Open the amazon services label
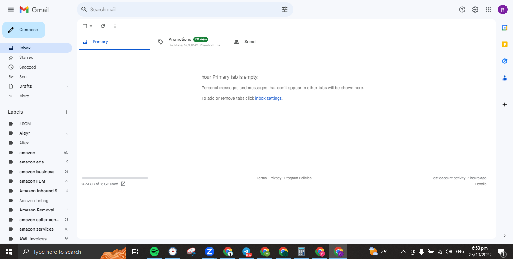Screen dimensions: 513x259 click(36, 229)
